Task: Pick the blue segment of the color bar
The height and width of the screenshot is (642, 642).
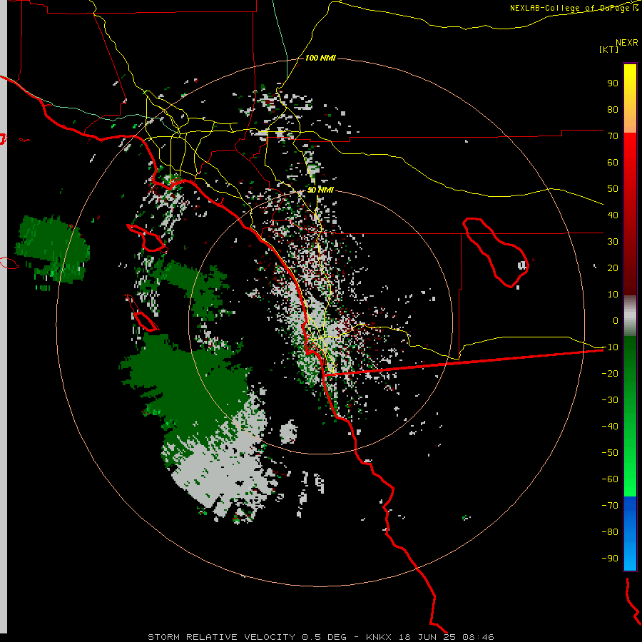Action: click(630, 534)
